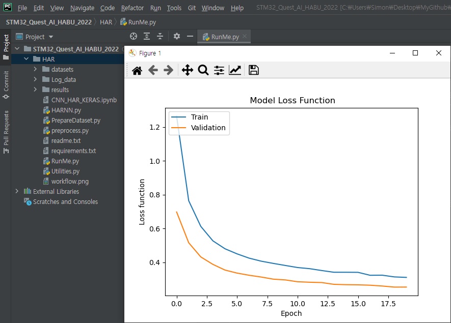Screen dimensions: 451x323
Task: Select PrepareDataset.py file
Action: coord(76,121)
